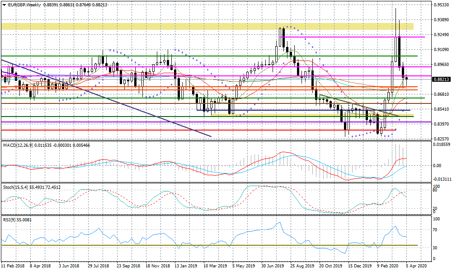The height and width of the screenshot is (271, 452).
Task: Click date label 18 Nov 2018
Action: click(158, 266)
